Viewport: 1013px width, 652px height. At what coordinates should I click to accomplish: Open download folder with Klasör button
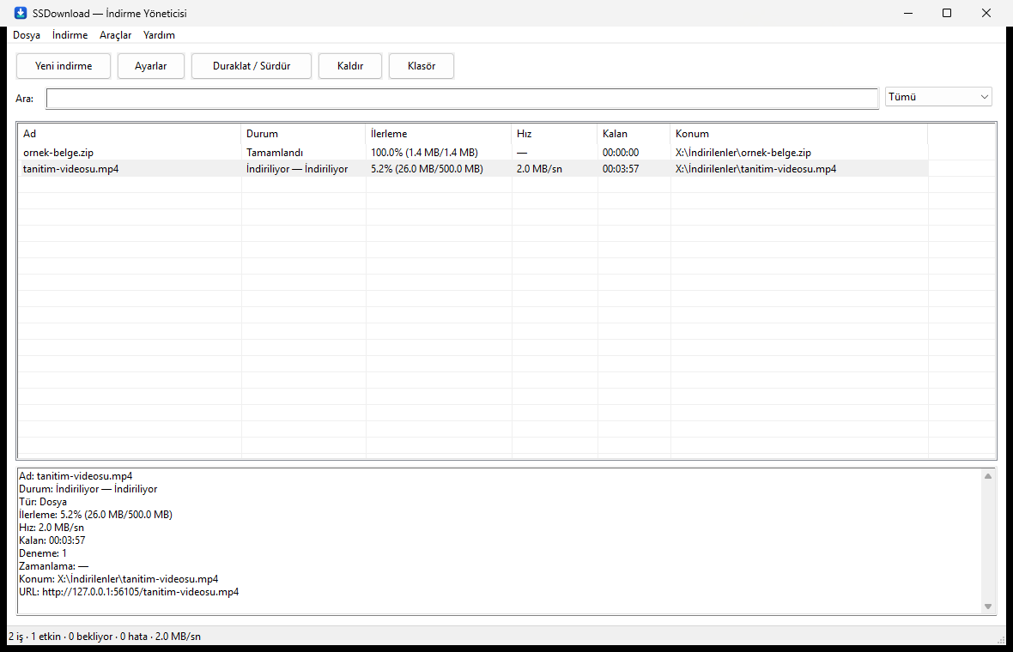422,66
